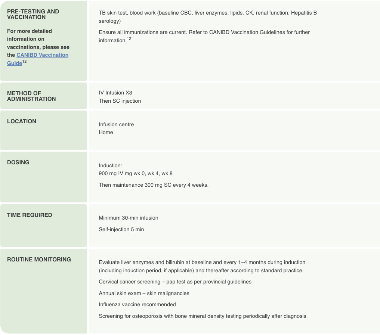Select the "Home" location entry
This screenshot has height=335, width=380.
[106, 132]
